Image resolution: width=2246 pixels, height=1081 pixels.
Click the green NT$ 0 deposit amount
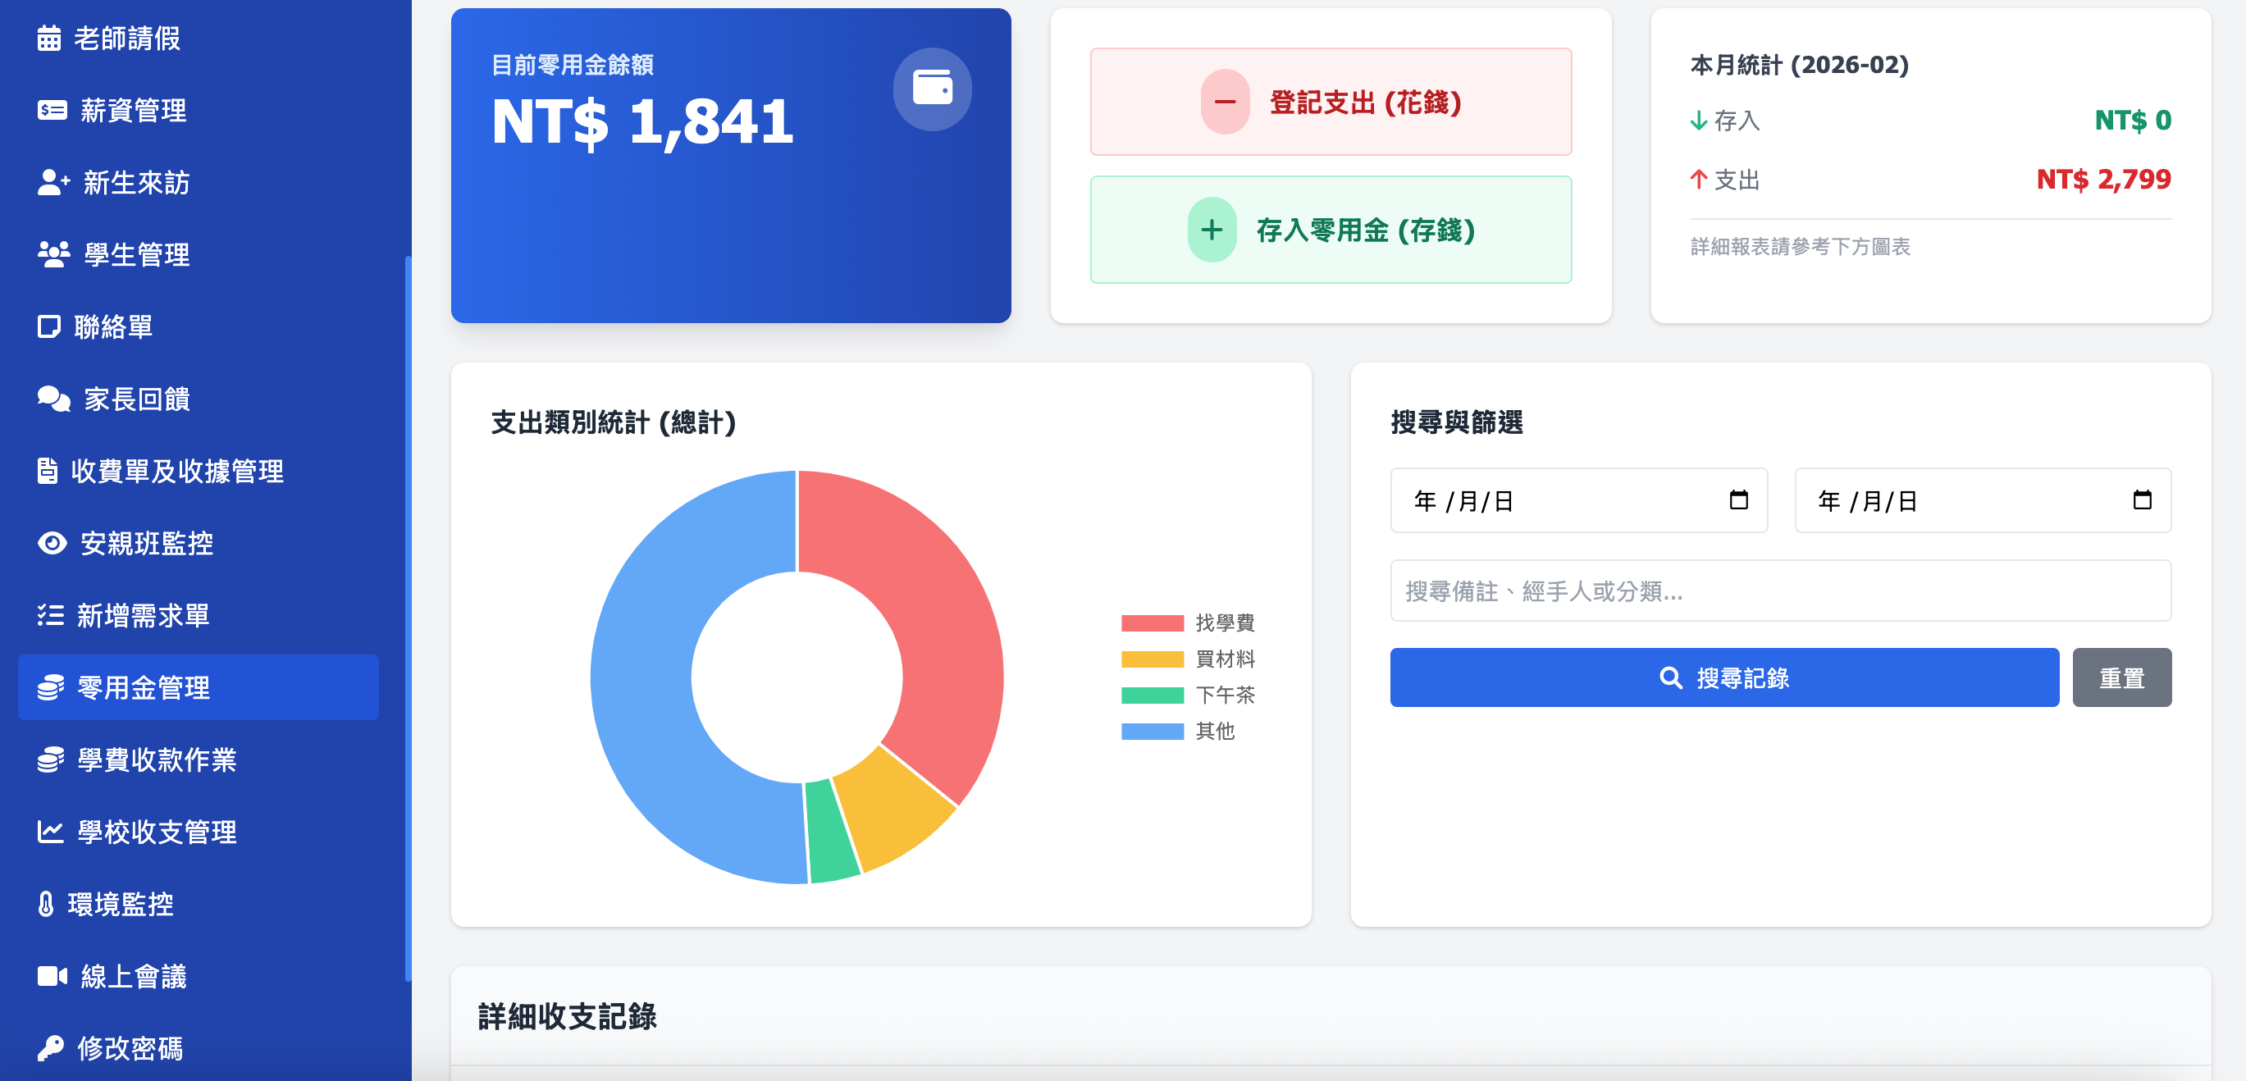[2133, 121]
